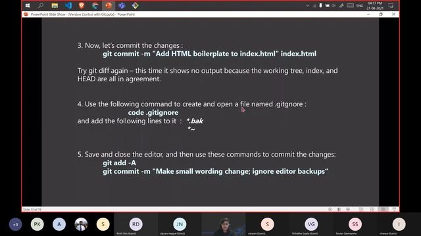The height and width of the screenshot is (236, 421).
Task: Open the clock showing 04:17 PM
Action: coord(375,6)
